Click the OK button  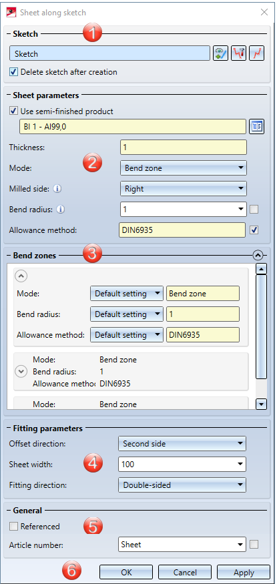point(126,572)
